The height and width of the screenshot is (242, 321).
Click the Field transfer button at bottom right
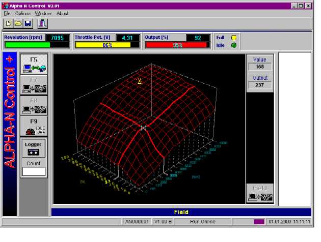coord(260,194)
